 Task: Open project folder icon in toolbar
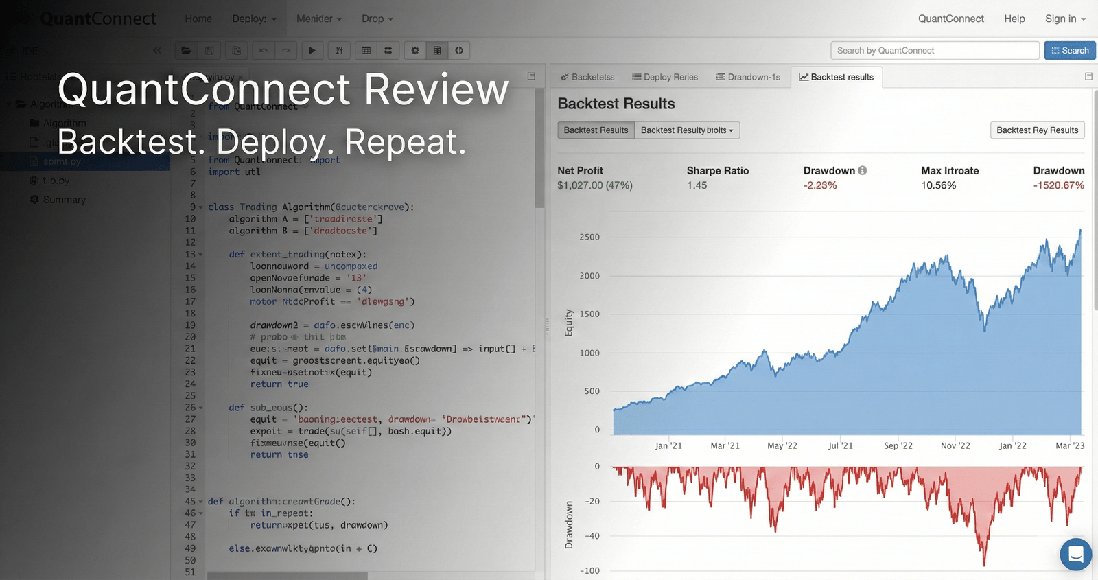click(x=186, y=50)
